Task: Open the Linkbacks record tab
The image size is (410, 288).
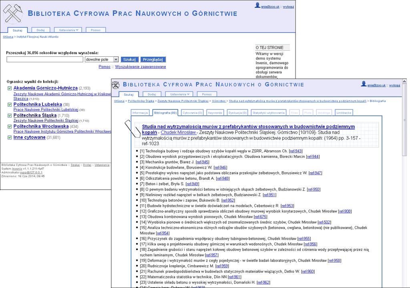Action: tap(344, 113)
